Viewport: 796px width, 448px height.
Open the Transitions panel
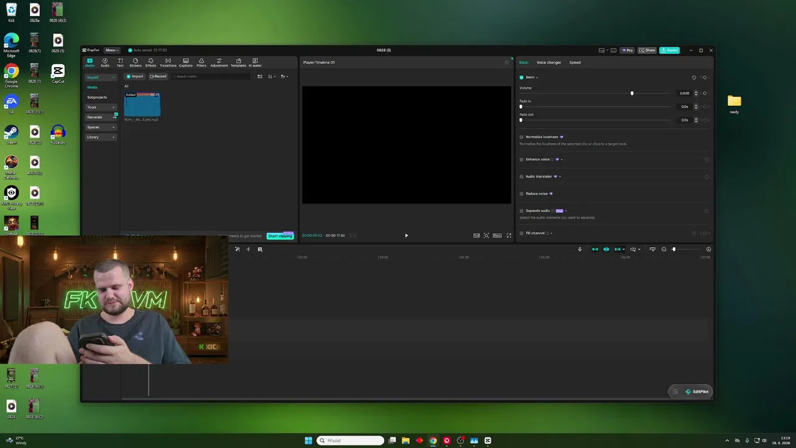point(168,62)
